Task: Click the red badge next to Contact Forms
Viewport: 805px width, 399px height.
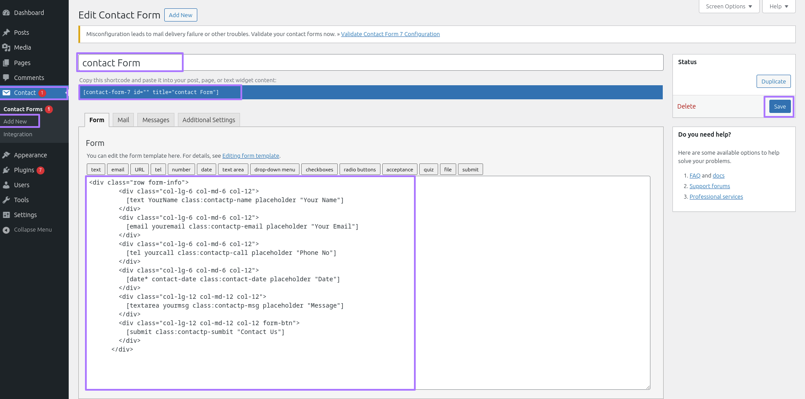Action: [49, 109]
